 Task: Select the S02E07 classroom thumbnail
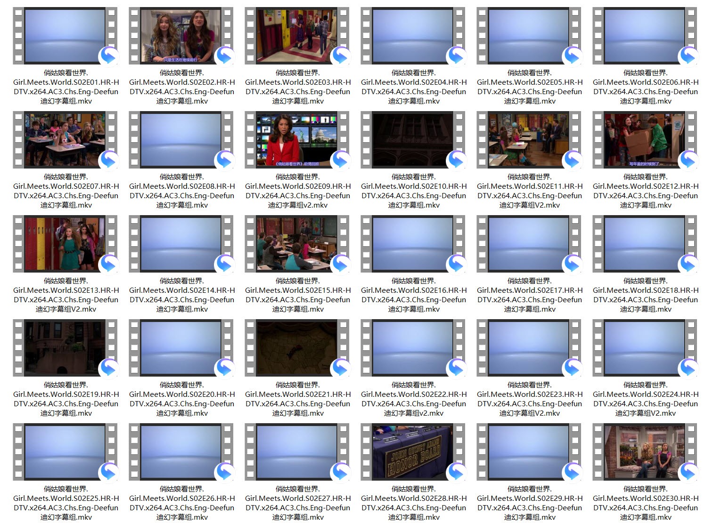65,140
